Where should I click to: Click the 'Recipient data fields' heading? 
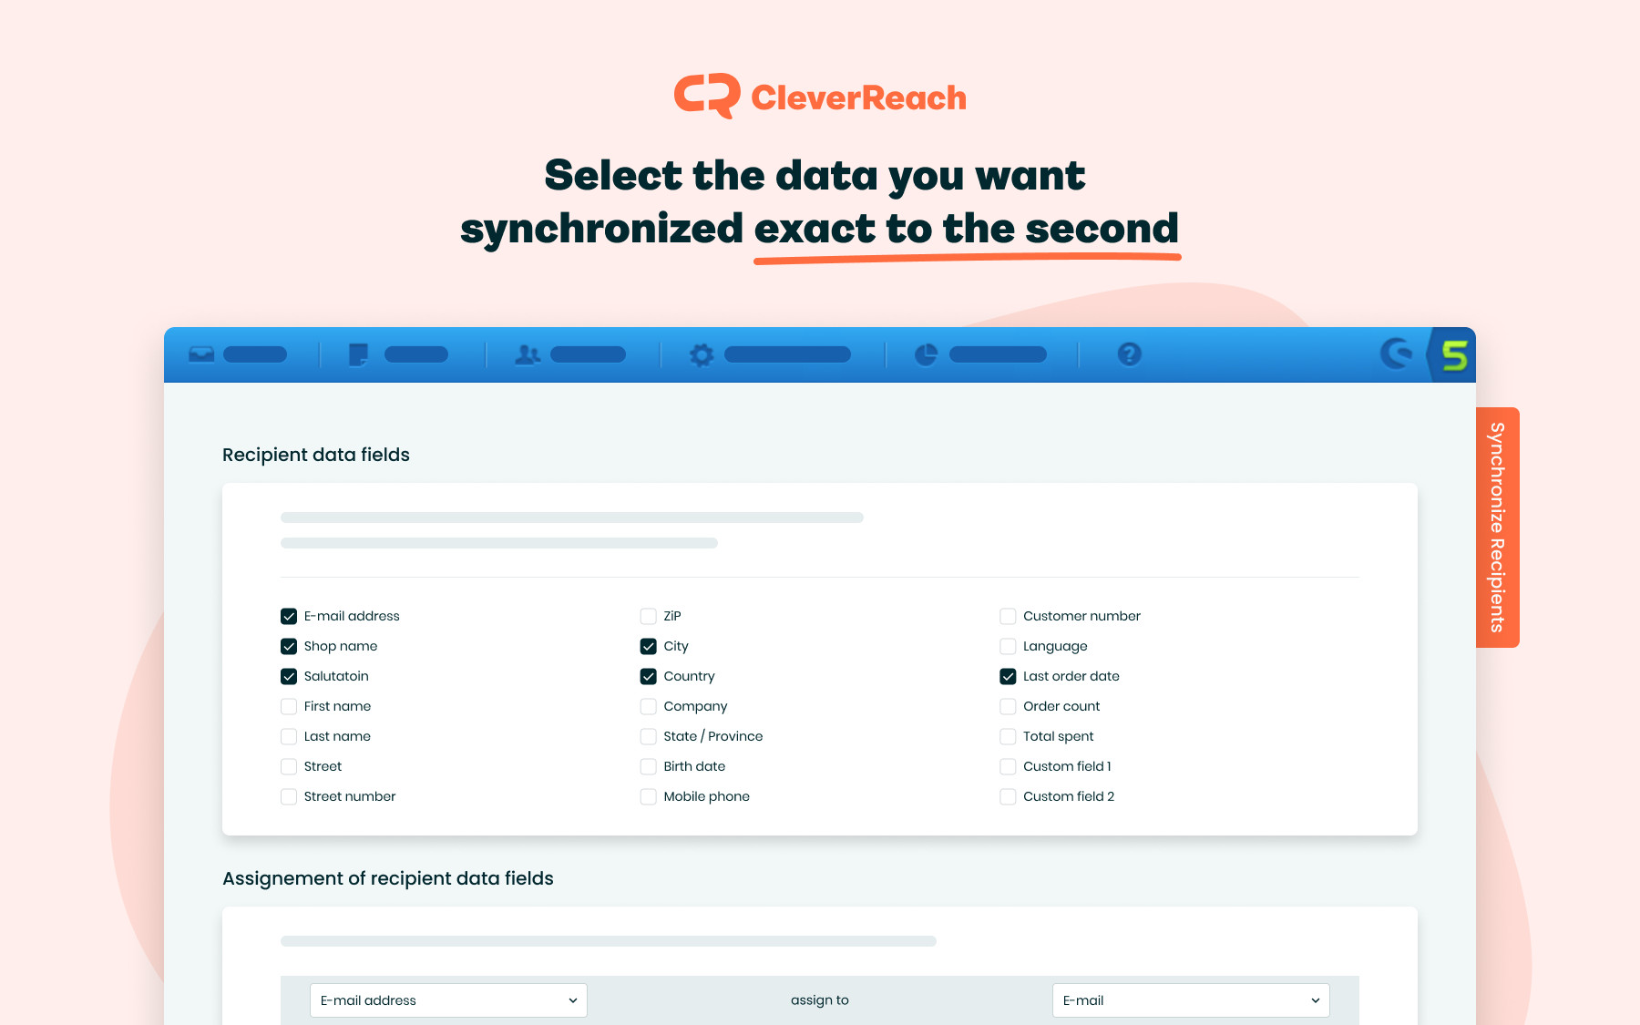[316, 455]
